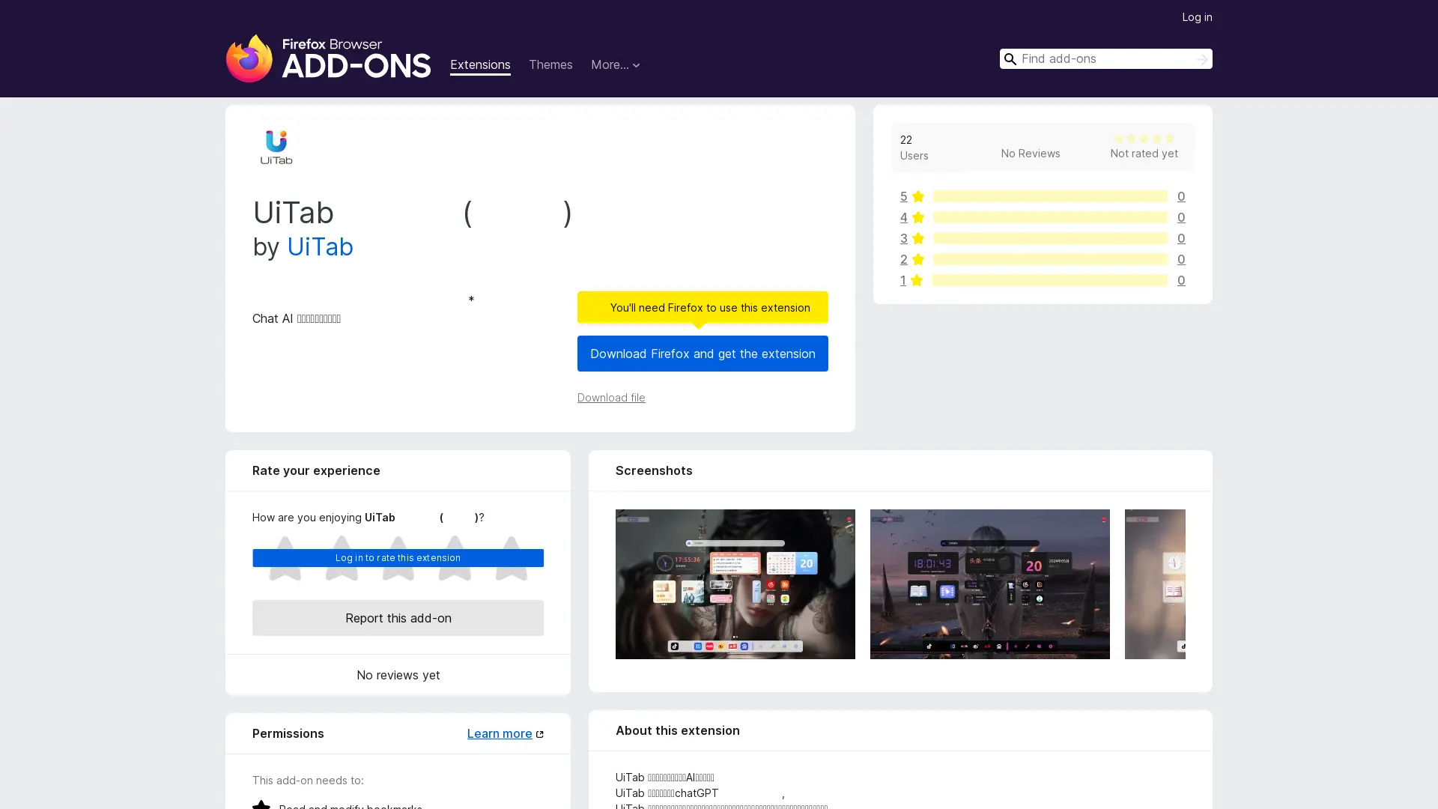Click Log in to rate this extension
This screenshot has width=1438, height=809.
click(398, 557)
